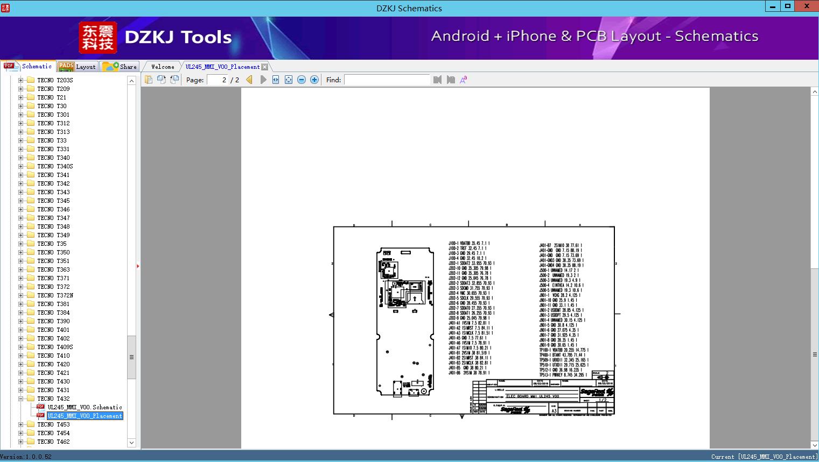
Task: Click the DZKJ red logo in banner
Action: tap(98, 38)
